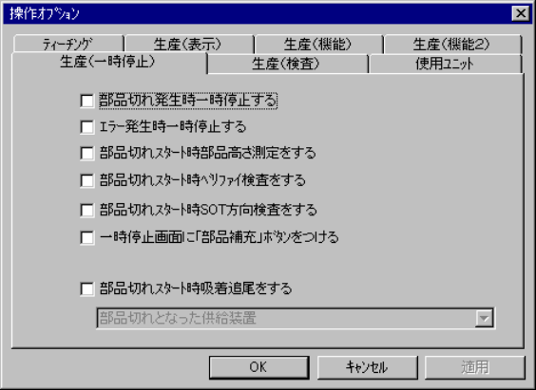Enable 部品切れ発生時一時停止する checkbox
Screen dimensions: 536x390
[87, 101]
